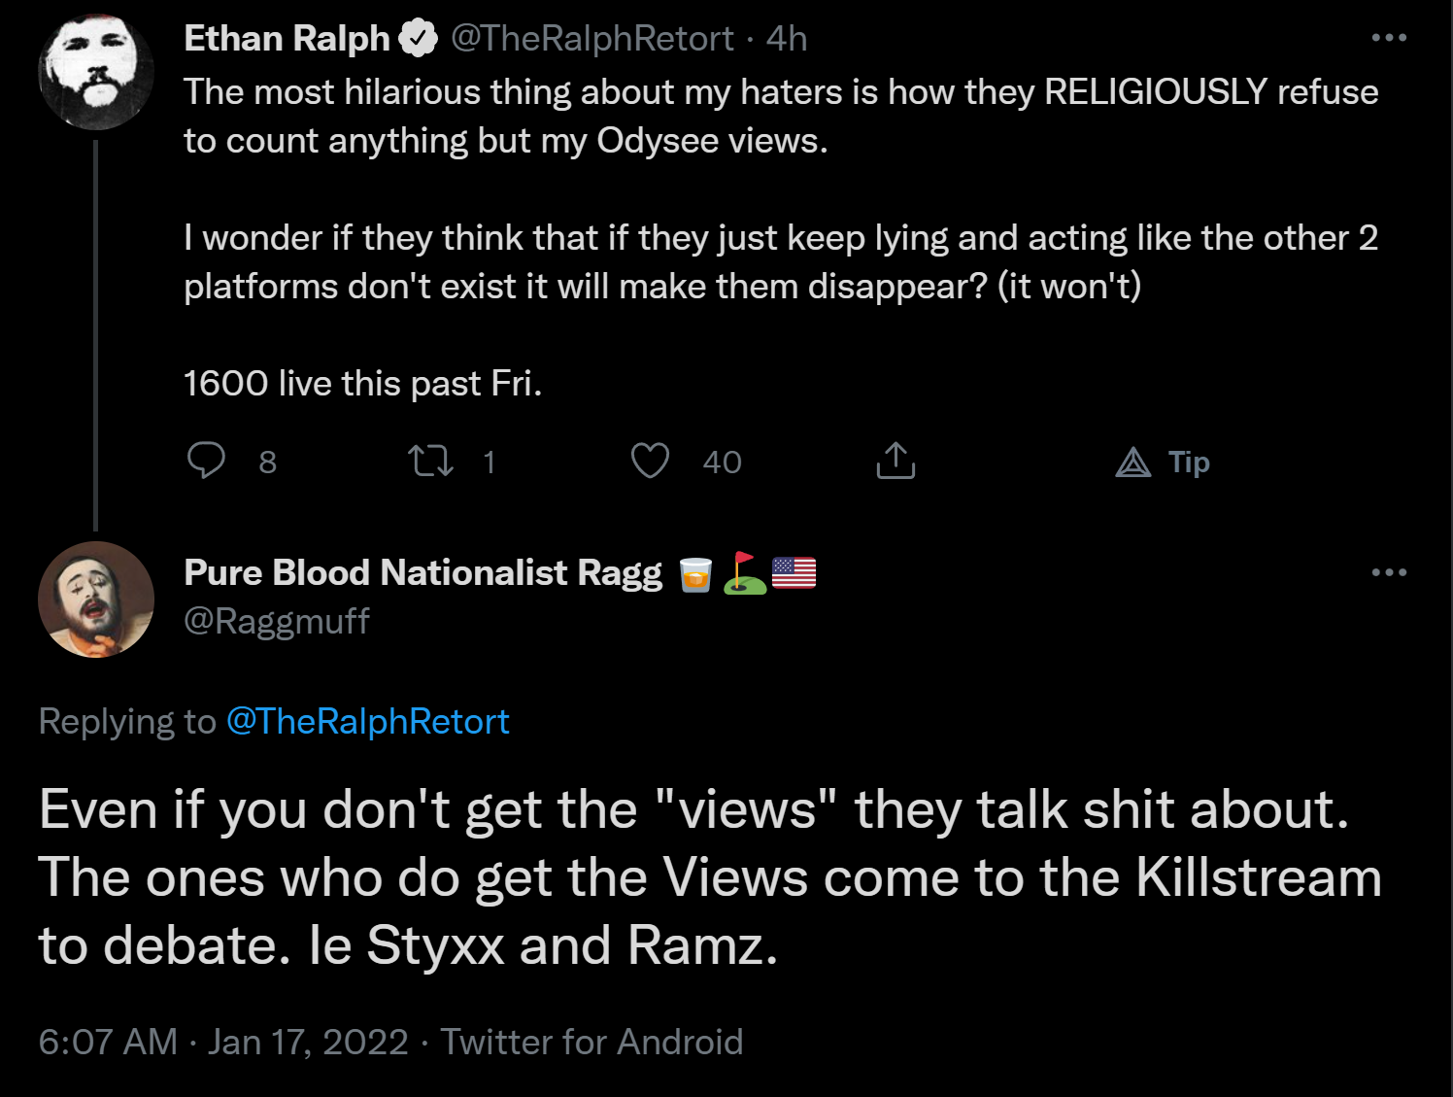
Task: Click the verified badge next to Ethan Ralph
Action: coord(419,39)
